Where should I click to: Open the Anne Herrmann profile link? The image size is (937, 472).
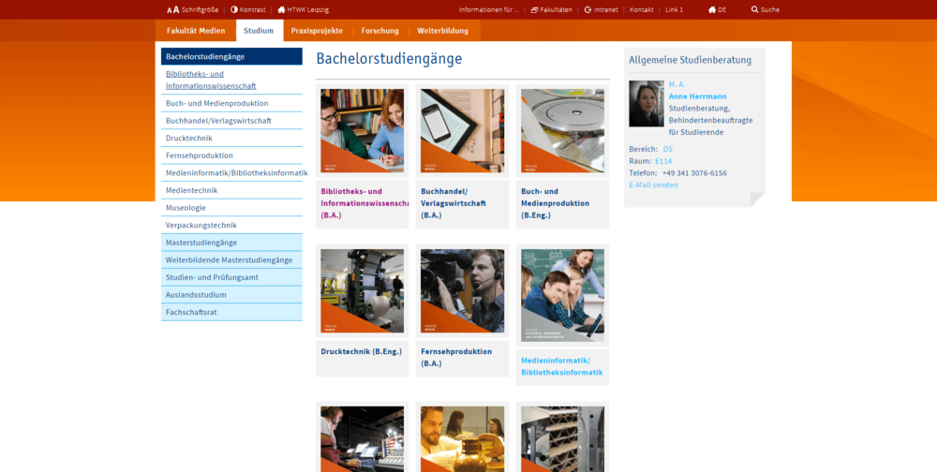[x=697, y=96]
